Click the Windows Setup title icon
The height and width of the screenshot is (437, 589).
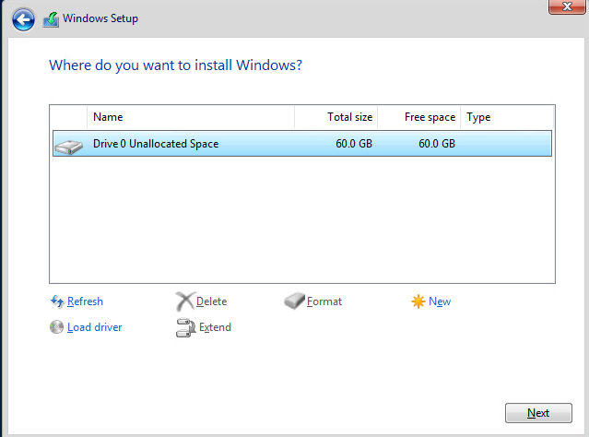point(51,19)
